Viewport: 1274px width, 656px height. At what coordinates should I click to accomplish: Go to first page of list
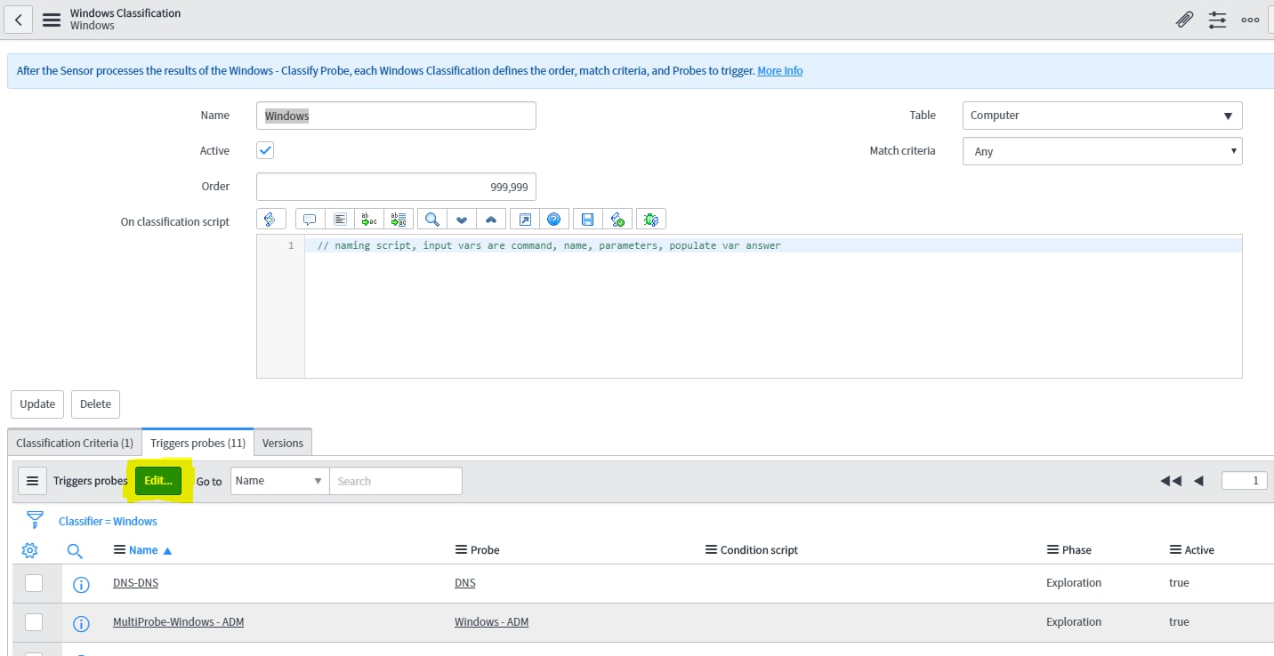tap(1171, 481)
